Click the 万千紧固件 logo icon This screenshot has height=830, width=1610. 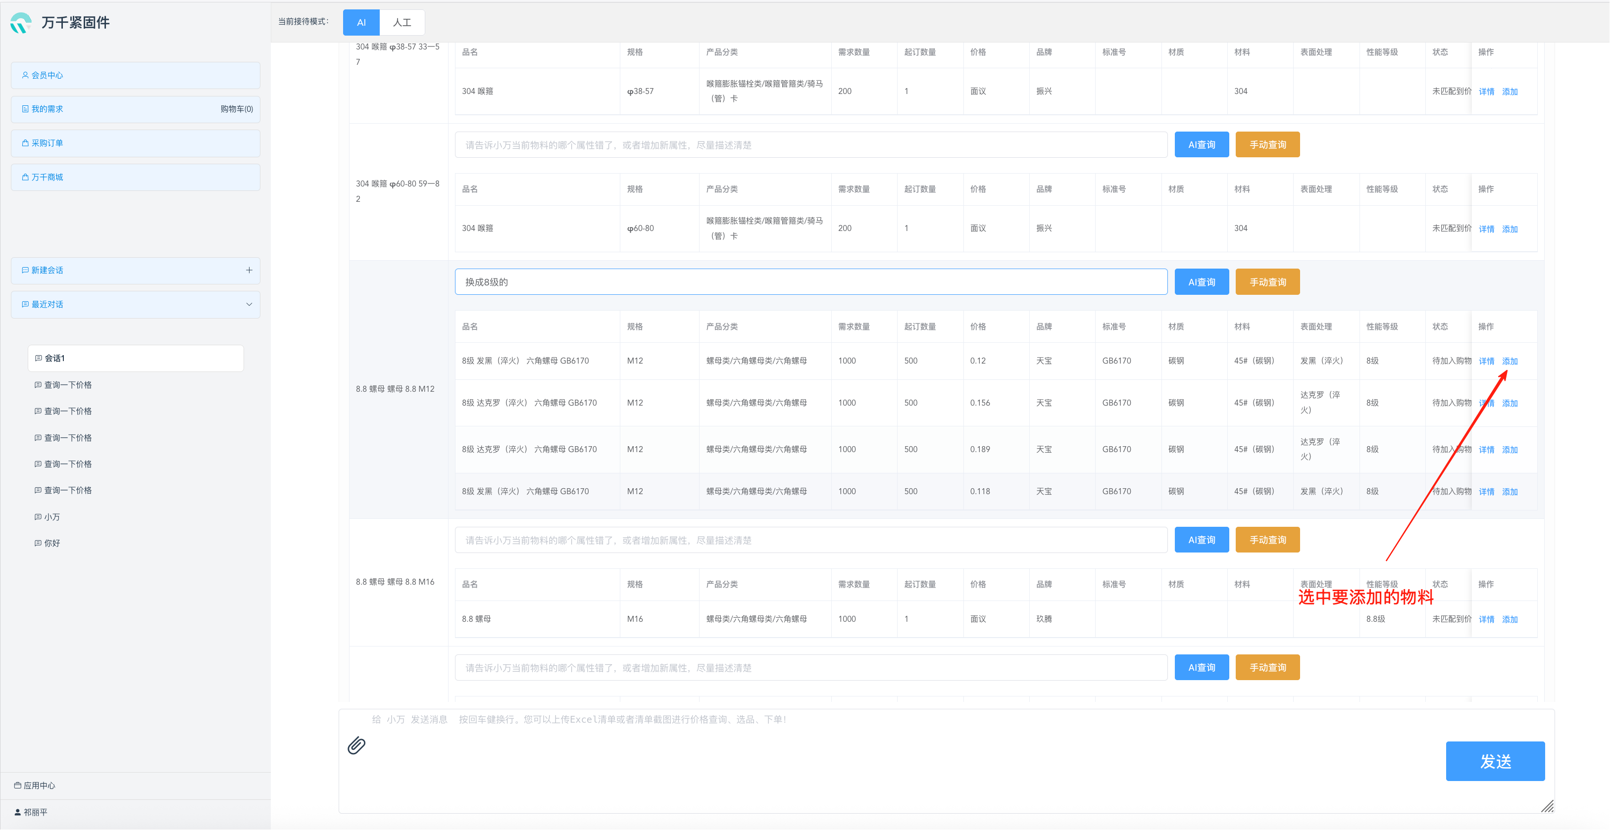click(21, 22)
